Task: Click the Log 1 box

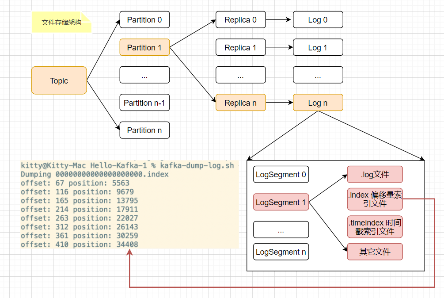Action: pos(318,47)
